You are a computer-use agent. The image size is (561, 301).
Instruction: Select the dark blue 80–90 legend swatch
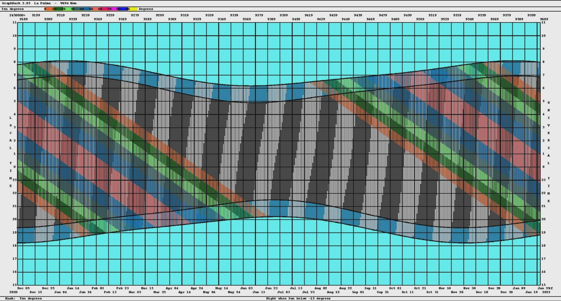(x=122, y=9)
